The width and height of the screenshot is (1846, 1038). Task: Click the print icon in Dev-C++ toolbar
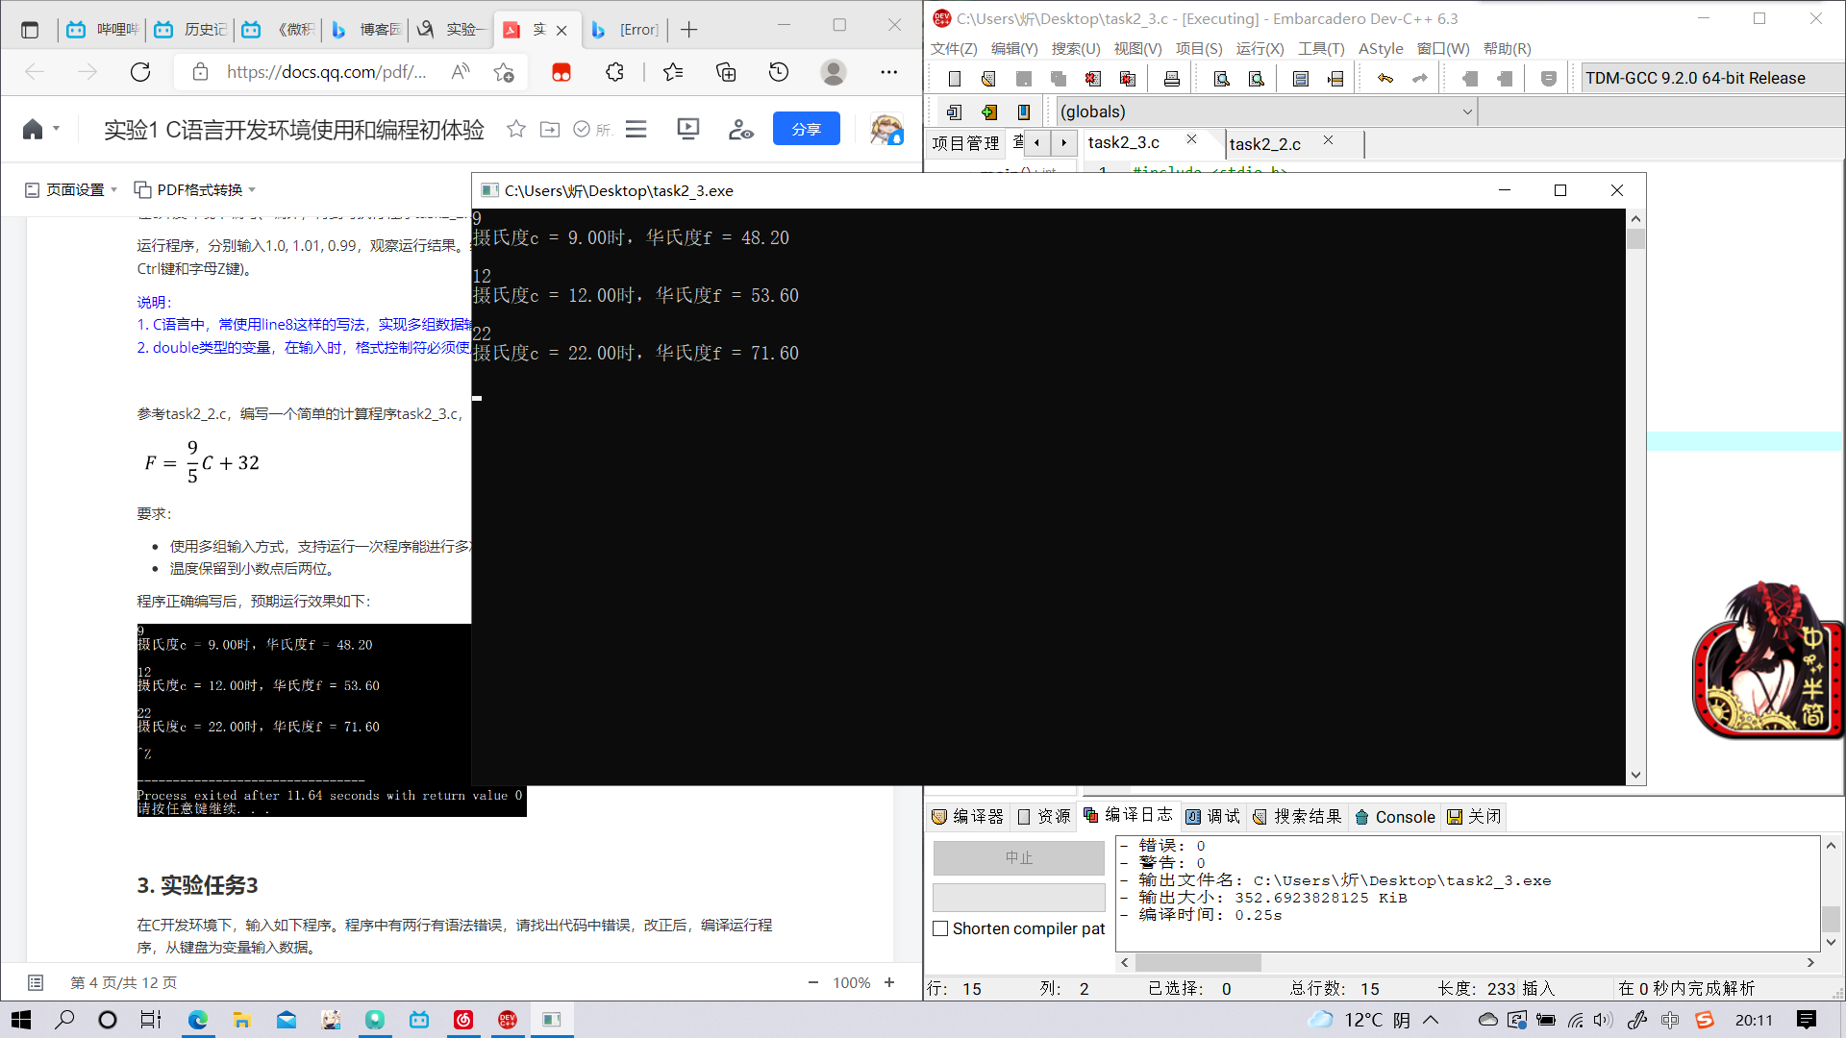click(x=1171, y=79)
